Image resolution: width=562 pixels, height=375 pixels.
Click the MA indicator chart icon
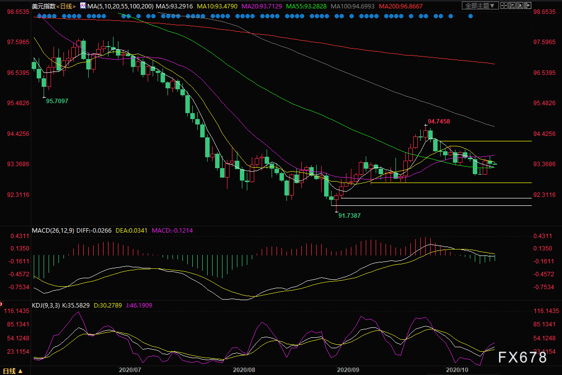83,5
